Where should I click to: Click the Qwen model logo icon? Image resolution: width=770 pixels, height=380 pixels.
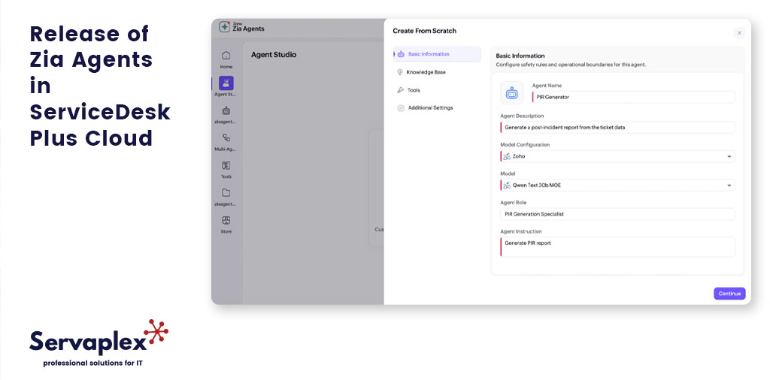click(507, 185)
